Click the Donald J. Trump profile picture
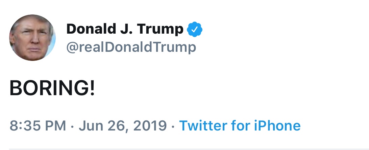369x150 pixels. click(32, 38)
